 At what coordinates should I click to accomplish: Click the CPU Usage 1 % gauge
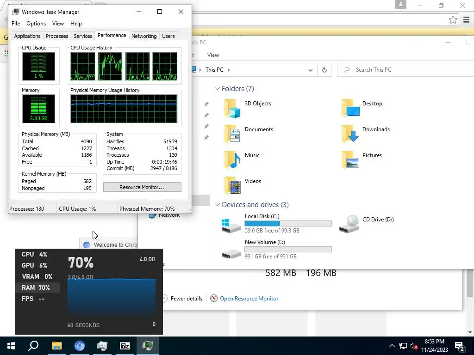click(x=39, y=67)
